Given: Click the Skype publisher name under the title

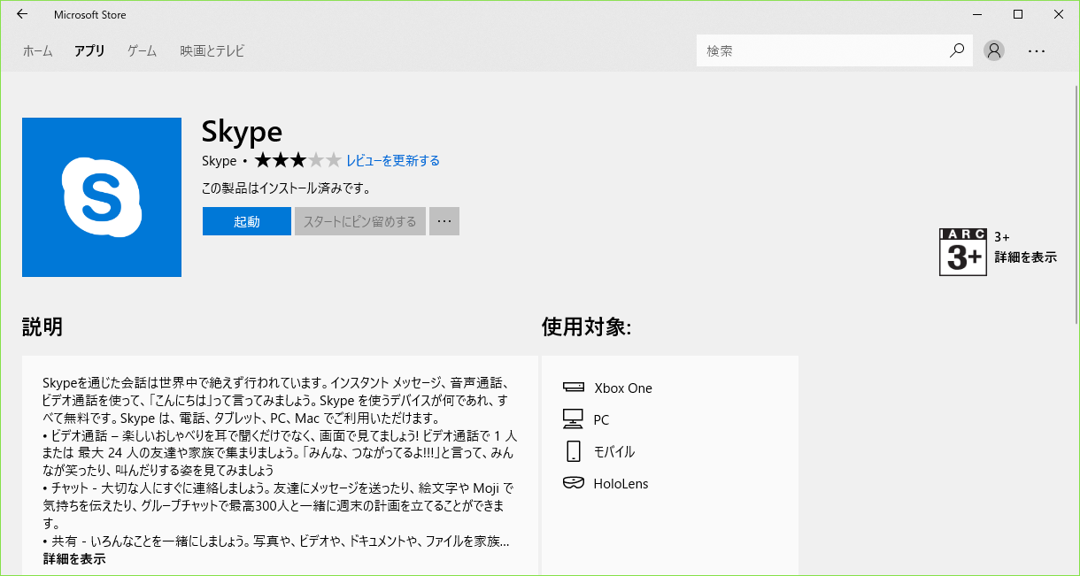Looking at the screenshot, I should click(x=220, y=161).
